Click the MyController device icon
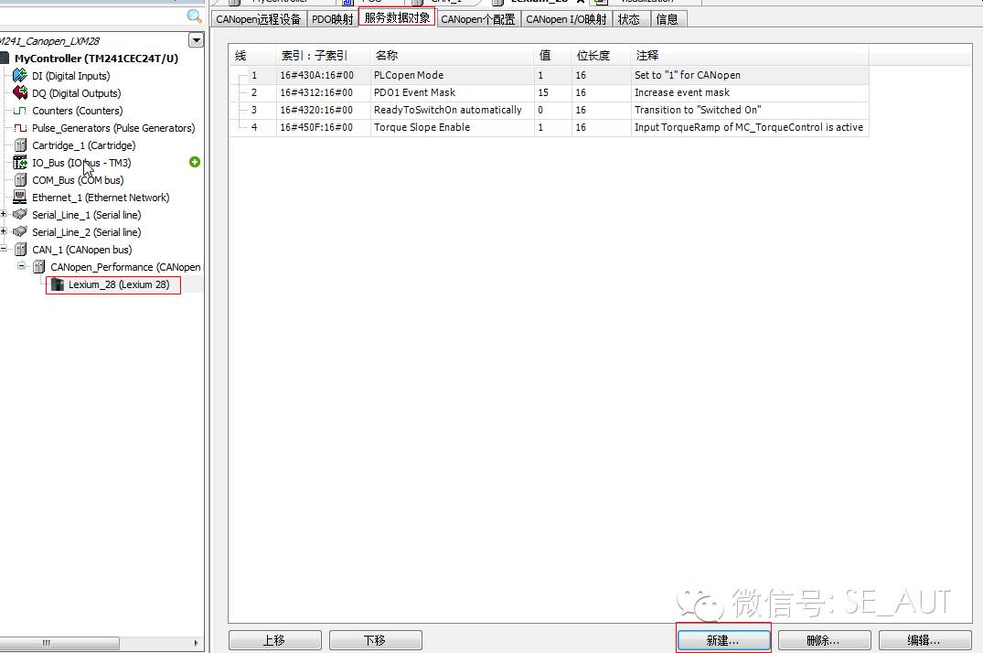 pyautogui.click(x=4, y=59)
